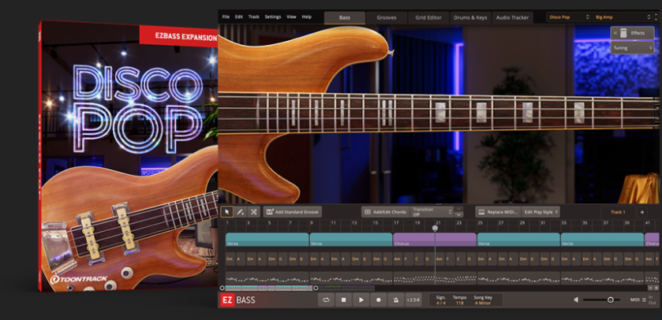This screenshot has width=662, height=320.
Task: Step Transition setting up with arrow
Action: [459, 209]
